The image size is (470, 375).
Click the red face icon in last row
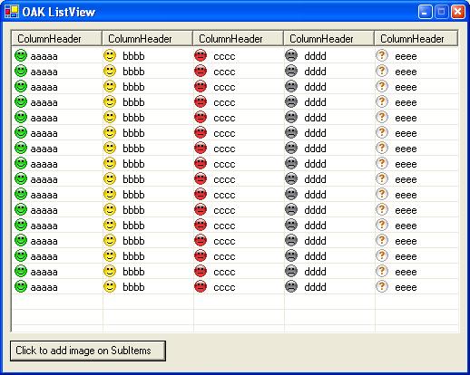pyautogui.click(x=201, y=286)
